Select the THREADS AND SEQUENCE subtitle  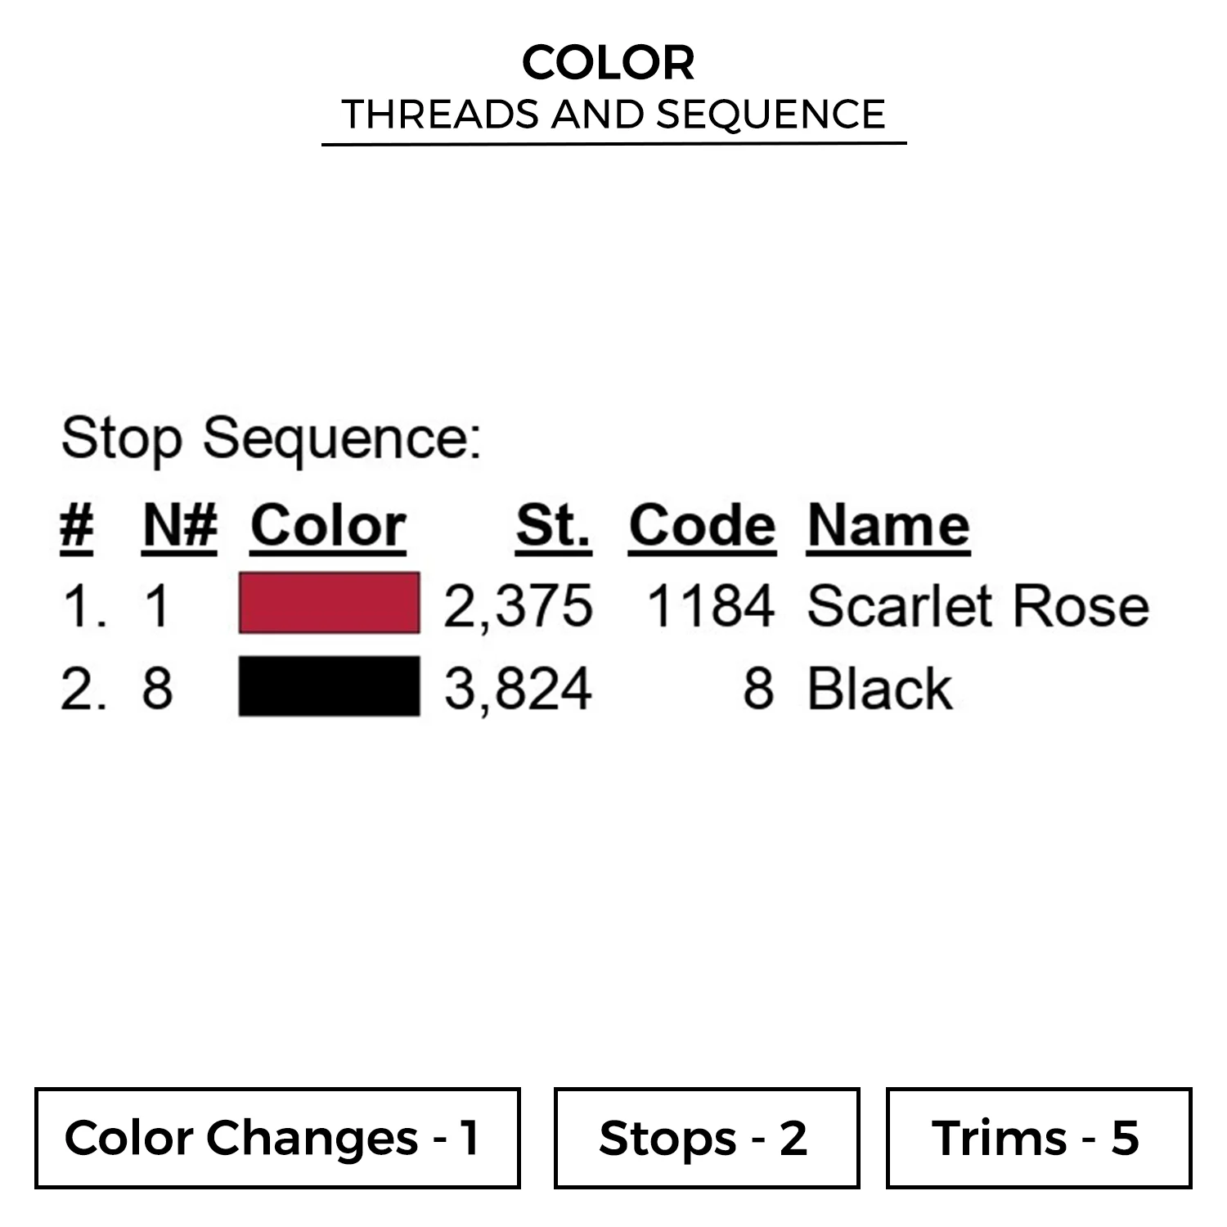click(613, 115)
